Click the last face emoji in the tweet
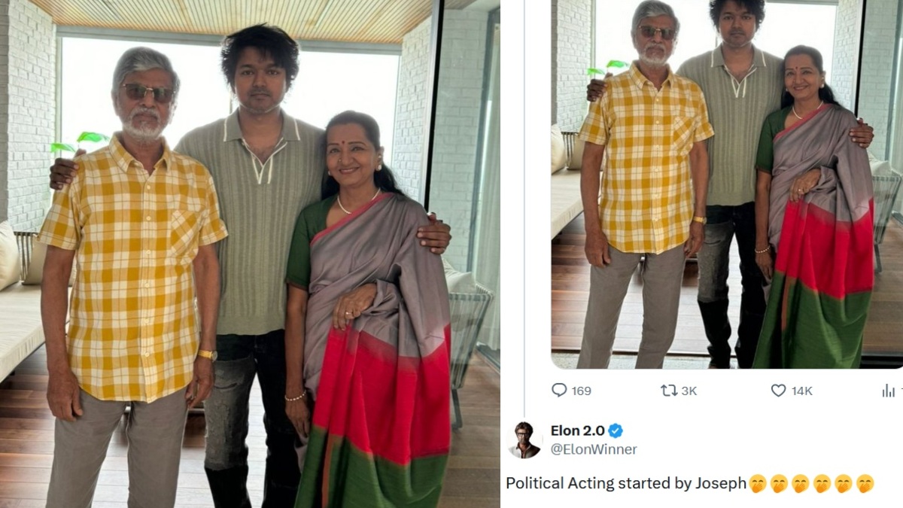903x508 pixels. (x=865, y=484)
